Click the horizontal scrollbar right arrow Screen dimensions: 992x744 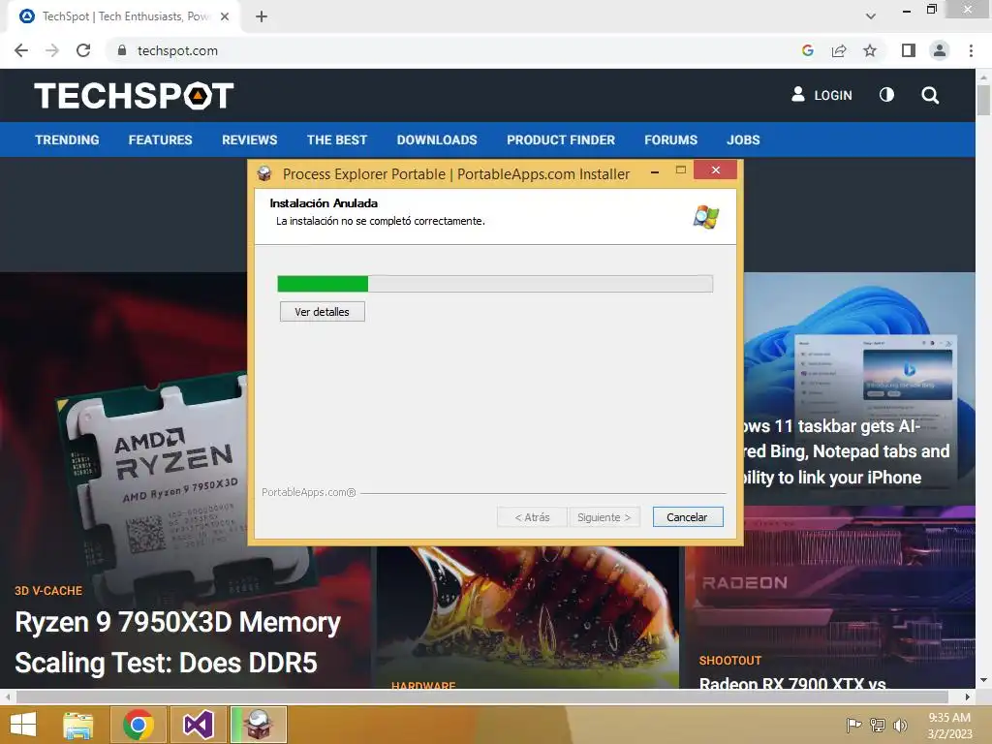coord(968,697)
